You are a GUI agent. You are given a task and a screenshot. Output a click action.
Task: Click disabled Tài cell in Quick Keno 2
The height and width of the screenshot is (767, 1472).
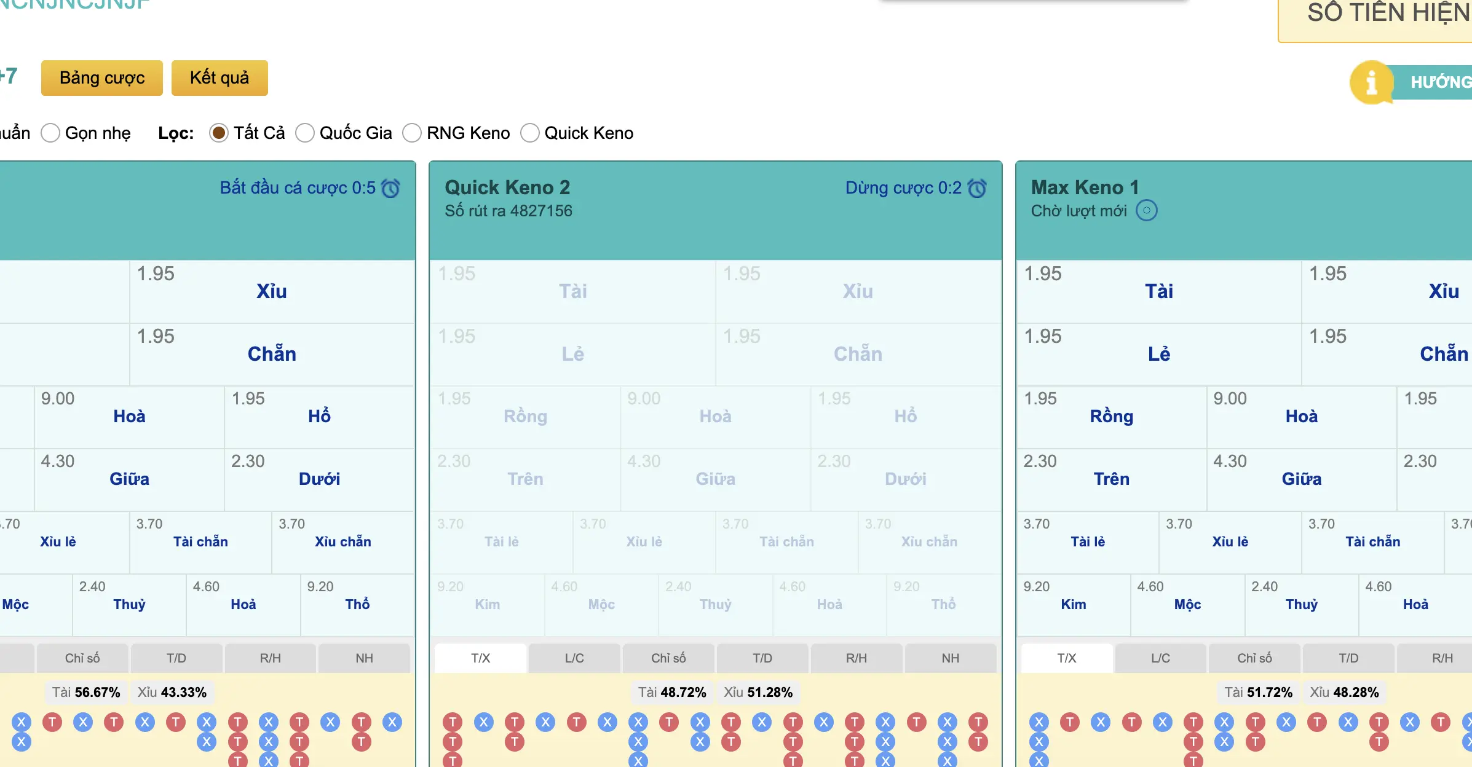[x=572, y=292]
